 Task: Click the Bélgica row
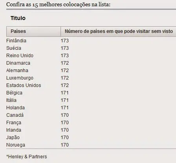point(91,93)
